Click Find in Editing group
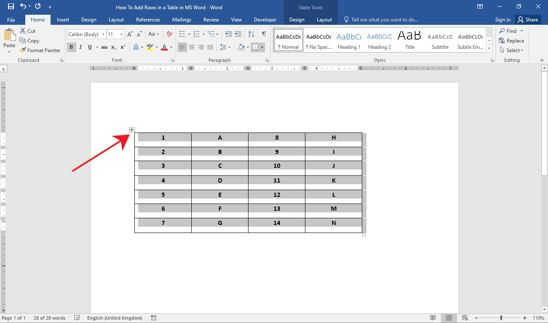This screenshot has height=323, width=548. (508, 31)
